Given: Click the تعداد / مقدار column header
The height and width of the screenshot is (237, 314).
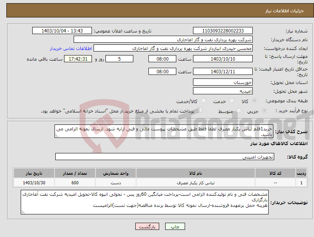Looking at the screenshot, I should (75, 173).
